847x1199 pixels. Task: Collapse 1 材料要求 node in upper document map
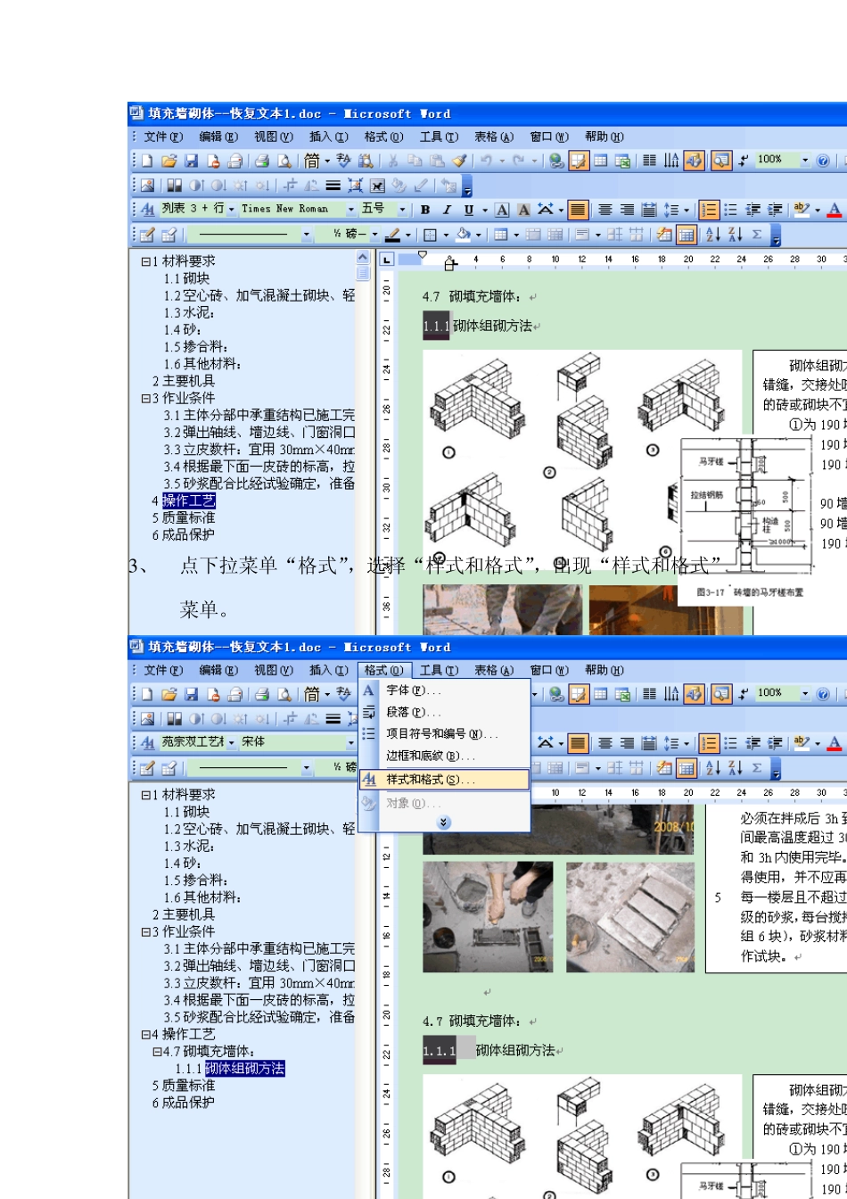click(x=145, y=261)
